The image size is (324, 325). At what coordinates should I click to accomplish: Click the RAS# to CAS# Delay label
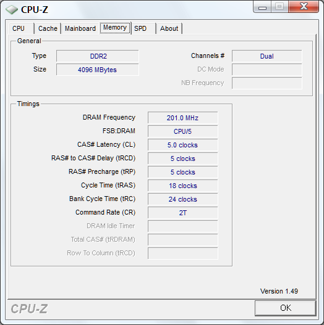(93, 158)
